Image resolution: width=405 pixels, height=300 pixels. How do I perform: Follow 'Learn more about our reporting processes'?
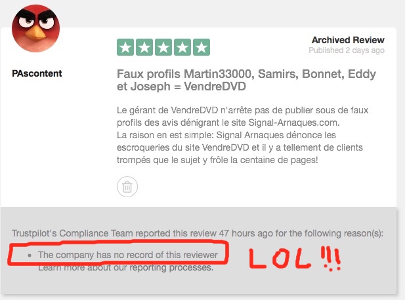(126, 267)
